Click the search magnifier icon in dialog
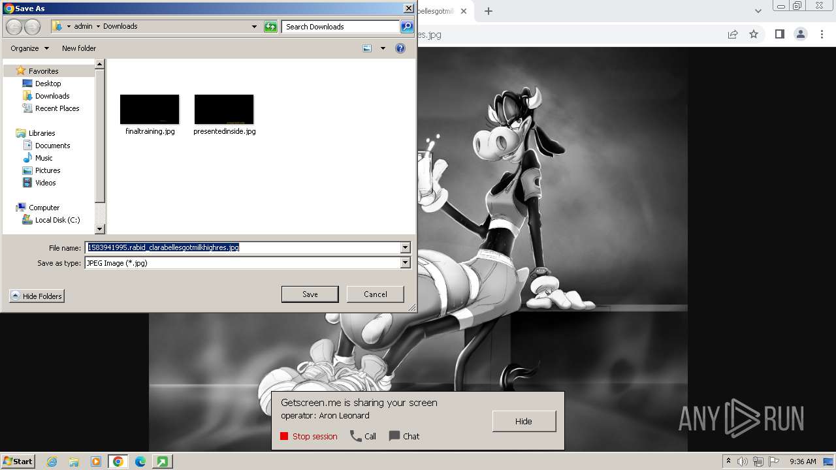 [x=407, y=27]
